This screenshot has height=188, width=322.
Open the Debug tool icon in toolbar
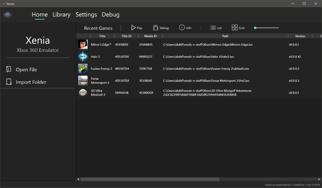click(x=155, y=28)
